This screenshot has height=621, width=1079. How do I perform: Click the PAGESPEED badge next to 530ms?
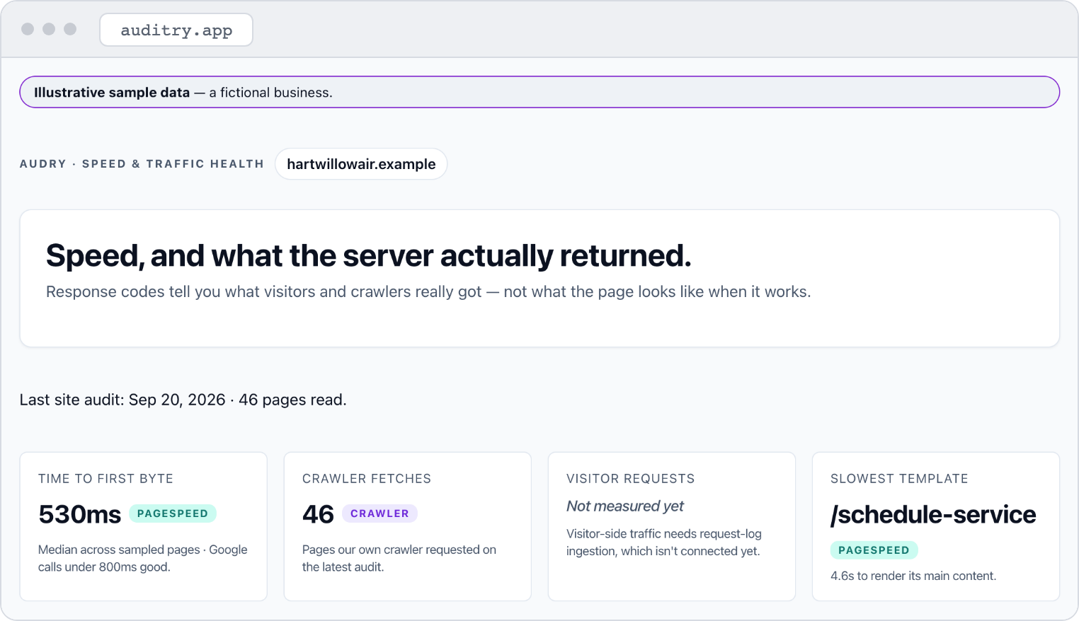(x=173, y=513)
